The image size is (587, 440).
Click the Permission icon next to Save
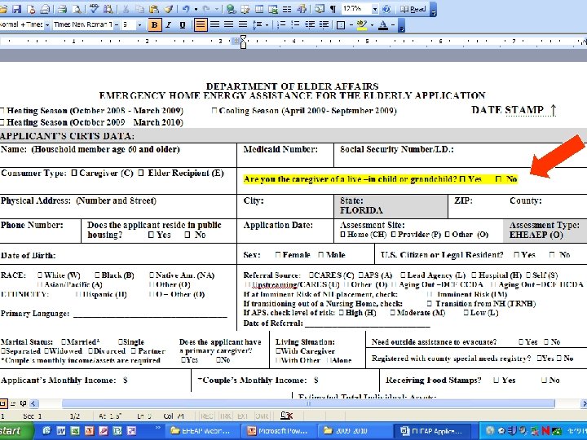[31, 9]
